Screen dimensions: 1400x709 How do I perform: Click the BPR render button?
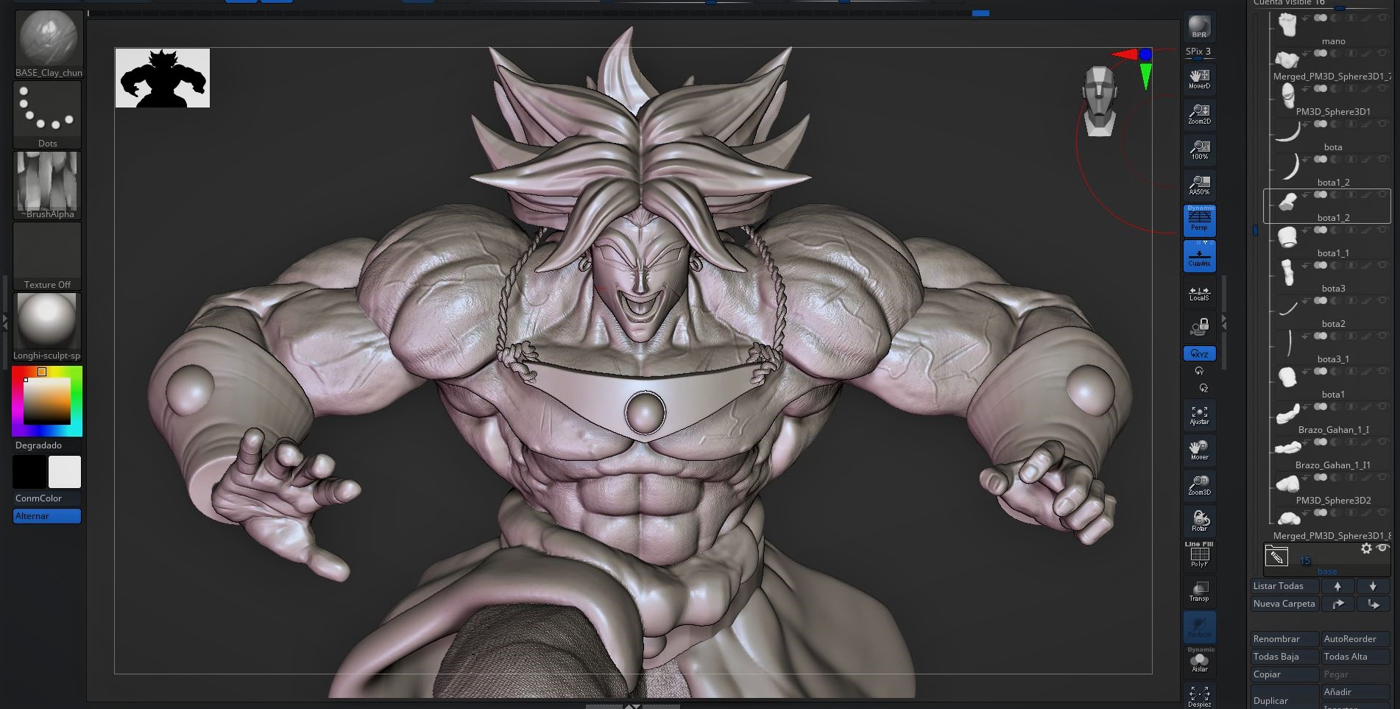(1199, 27)
